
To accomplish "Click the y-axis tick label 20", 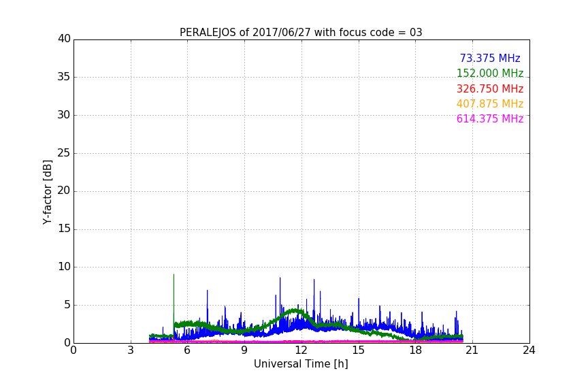I will click(64, 191).
